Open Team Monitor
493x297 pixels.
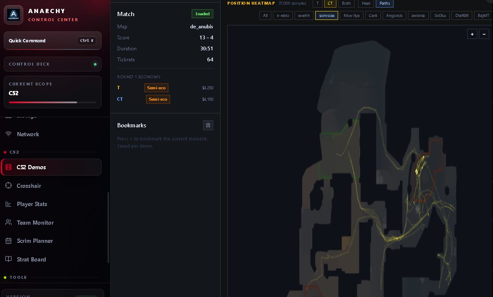click(x=52, y=223)
